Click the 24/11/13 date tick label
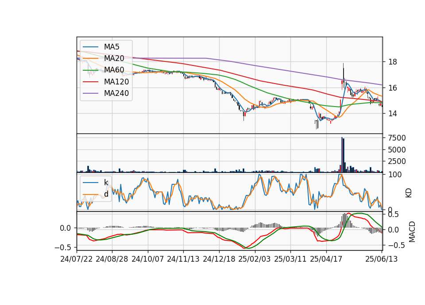 click(x=183, y=259)
